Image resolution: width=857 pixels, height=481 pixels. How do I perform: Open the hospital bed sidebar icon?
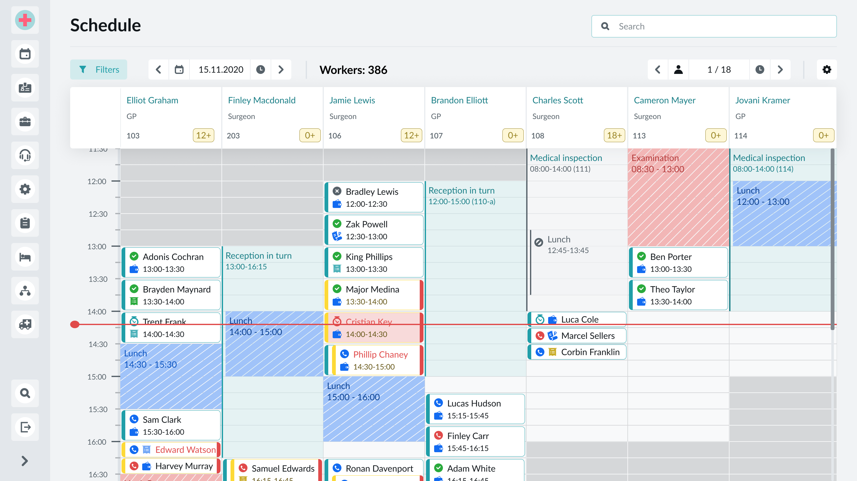pos(25,257)
